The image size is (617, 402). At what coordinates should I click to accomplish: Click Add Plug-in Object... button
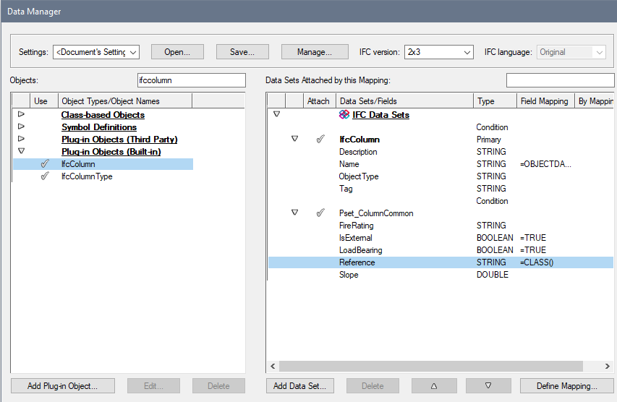pos(61,386)
